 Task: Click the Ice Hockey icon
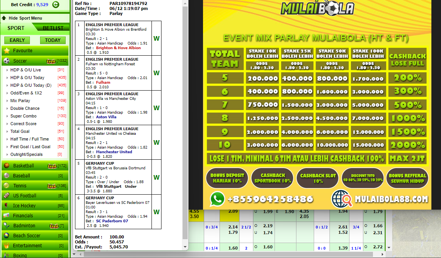(7, 205)
